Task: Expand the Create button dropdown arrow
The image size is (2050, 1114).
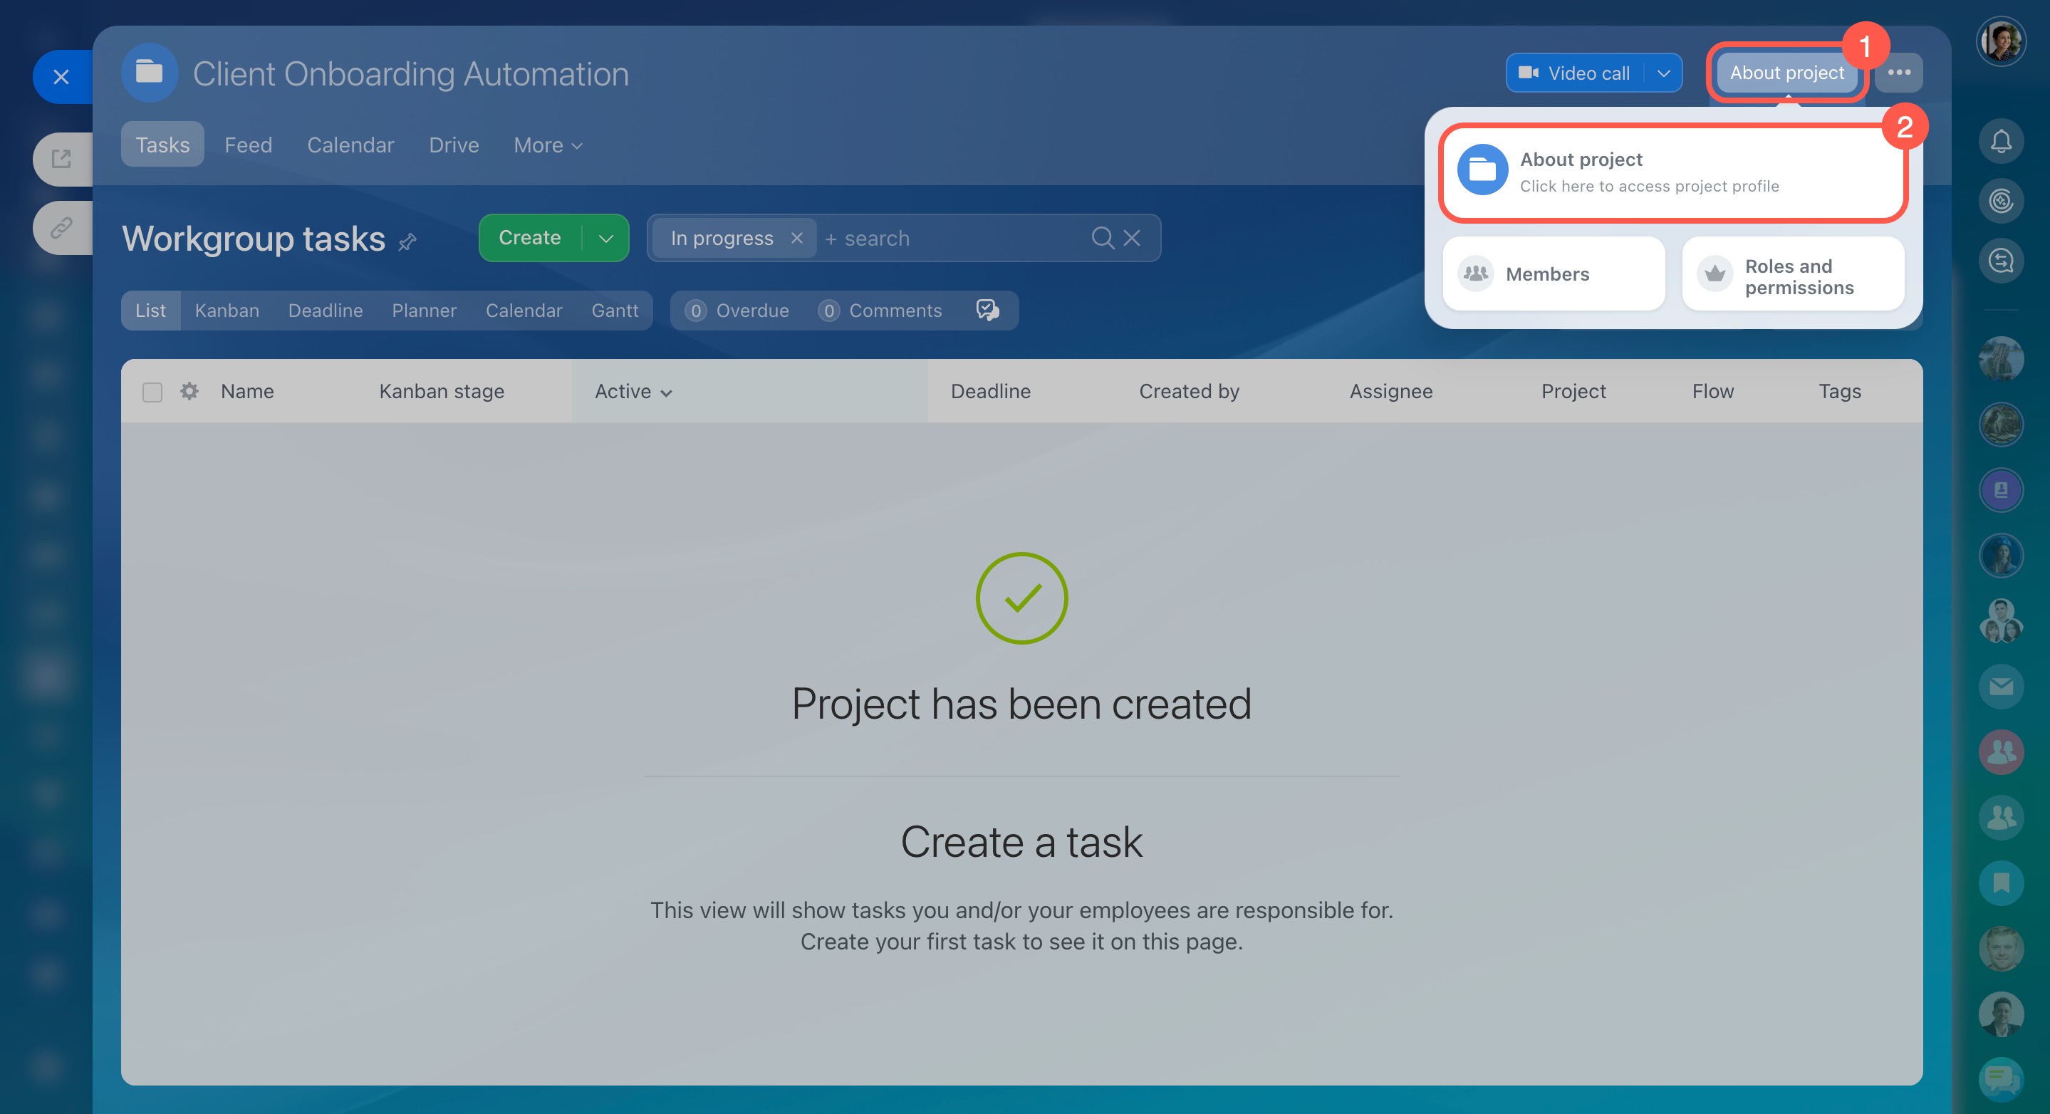Action: click(x=605, y=238)
